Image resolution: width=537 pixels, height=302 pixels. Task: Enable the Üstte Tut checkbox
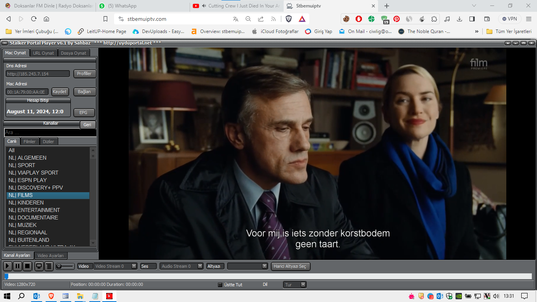point(220,285)
